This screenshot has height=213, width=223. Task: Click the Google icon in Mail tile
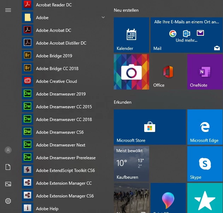pos(173,34)
